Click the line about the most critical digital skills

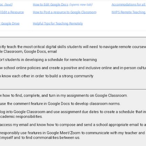[x=73, y=47]
